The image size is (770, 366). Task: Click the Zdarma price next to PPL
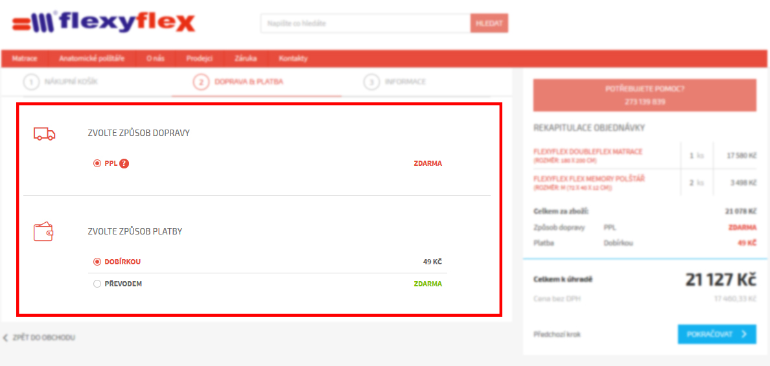(428, 163)
